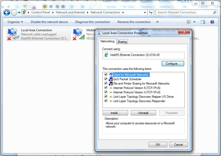Click the Topology Discovery Responder icon
This screenshot has width=221, height=156.
[111, 101]
